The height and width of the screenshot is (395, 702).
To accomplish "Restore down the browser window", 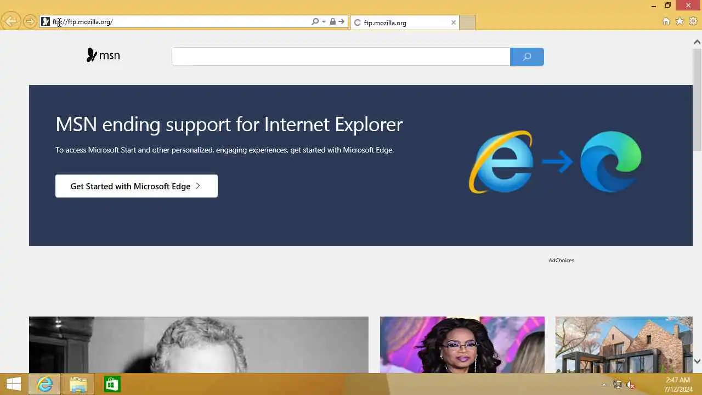I will tap(667, 5).
